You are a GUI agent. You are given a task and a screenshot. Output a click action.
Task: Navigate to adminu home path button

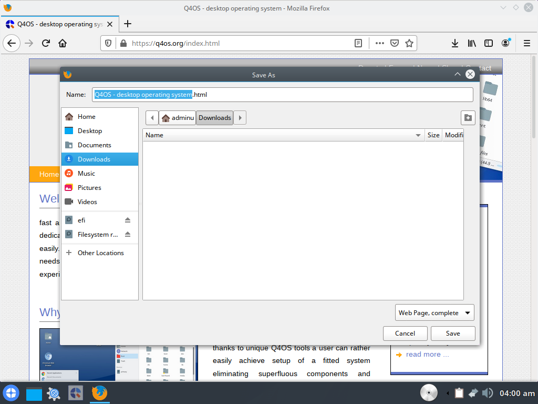(x=178, y=118)
